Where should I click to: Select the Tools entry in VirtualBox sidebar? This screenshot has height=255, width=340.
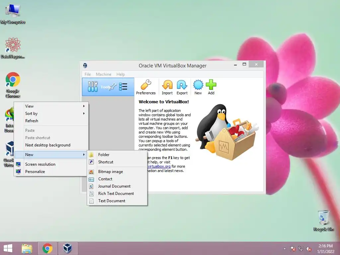[108, 87]
